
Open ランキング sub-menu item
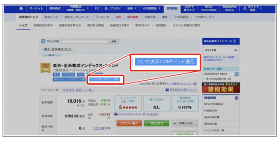pos(102,17)
